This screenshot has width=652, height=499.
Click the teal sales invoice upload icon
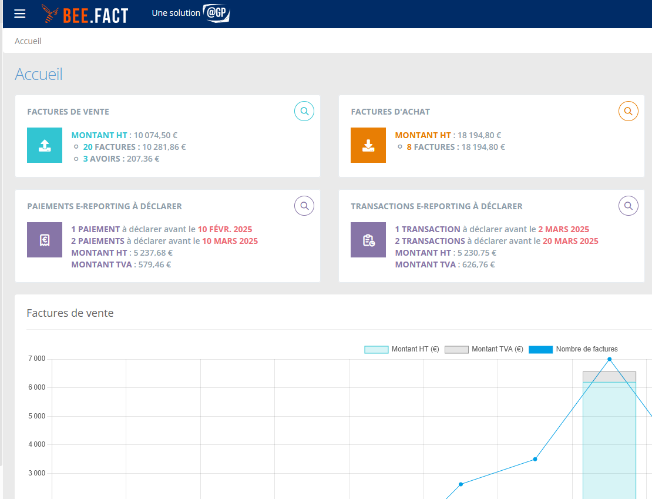[45, 145]
